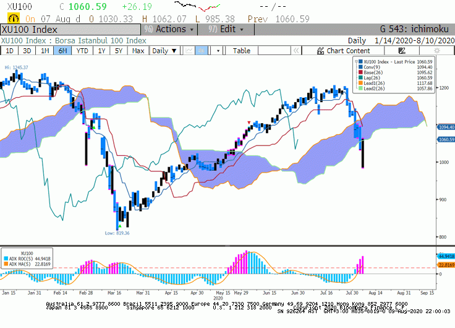
Task: Click the +26.19 change value
Action: 137,6
